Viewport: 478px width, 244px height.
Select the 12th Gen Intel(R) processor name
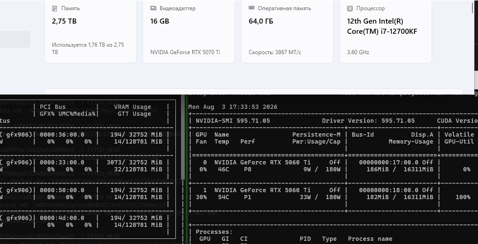(x=382, y=26)
